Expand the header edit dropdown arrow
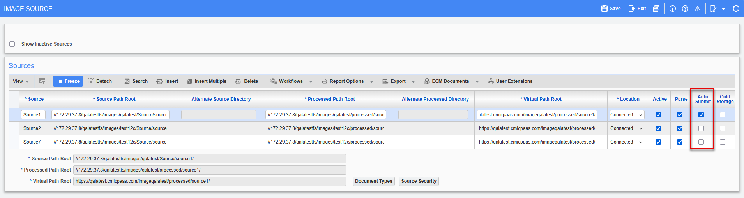This screenshot has height=198, width=744. [x=723, y=9]
